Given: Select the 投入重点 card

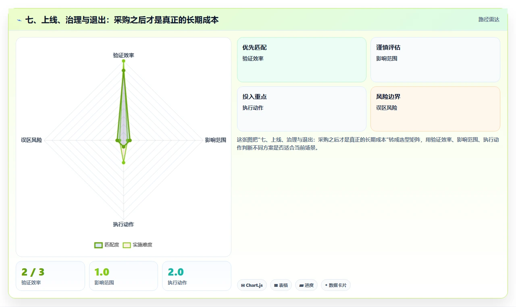Looking at the screenshot, I should 302,109.
